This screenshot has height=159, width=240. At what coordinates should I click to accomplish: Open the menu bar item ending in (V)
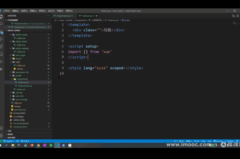tap(33, 11)
